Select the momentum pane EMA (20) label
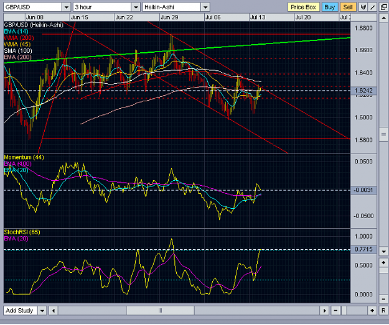Viewport: 389px width, 325px height. click(x=16, y=170)
